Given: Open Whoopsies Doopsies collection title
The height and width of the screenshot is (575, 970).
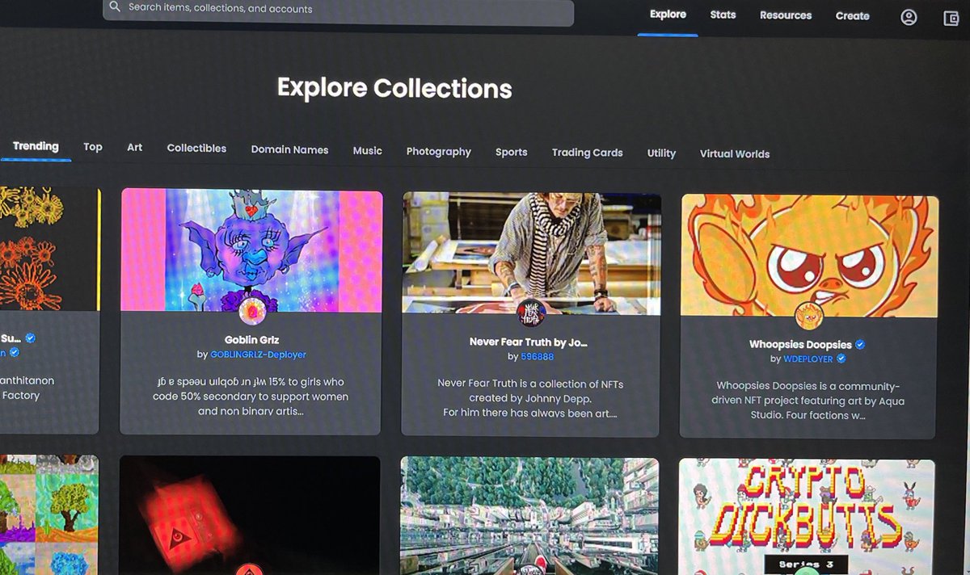Looking at the screenshot, I should point(801,345).
